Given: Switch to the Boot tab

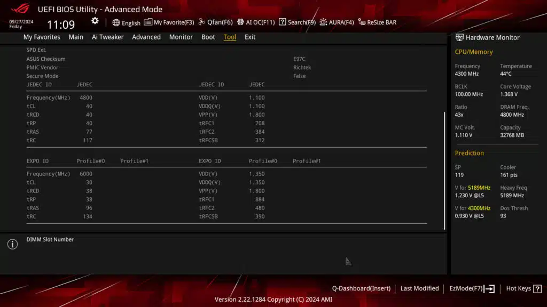Looking at the screenshot, I should coord(208,37).
